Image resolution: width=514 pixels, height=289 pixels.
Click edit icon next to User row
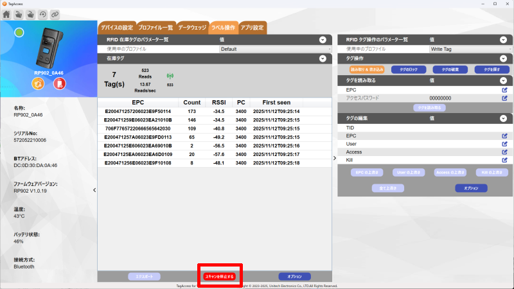(504, 144)
